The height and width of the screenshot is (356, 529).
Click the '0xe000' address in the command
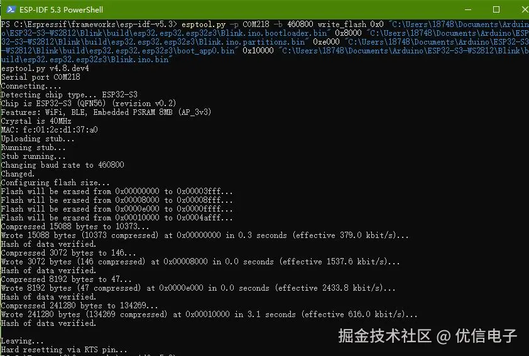point(326,42)
